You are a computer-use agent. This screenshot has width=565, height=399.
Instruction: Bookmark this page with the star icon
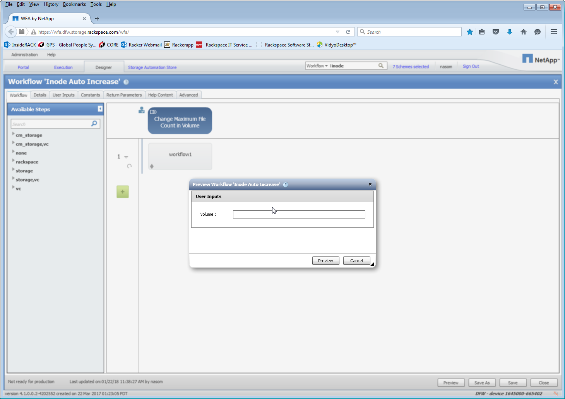tap(469, 32)
